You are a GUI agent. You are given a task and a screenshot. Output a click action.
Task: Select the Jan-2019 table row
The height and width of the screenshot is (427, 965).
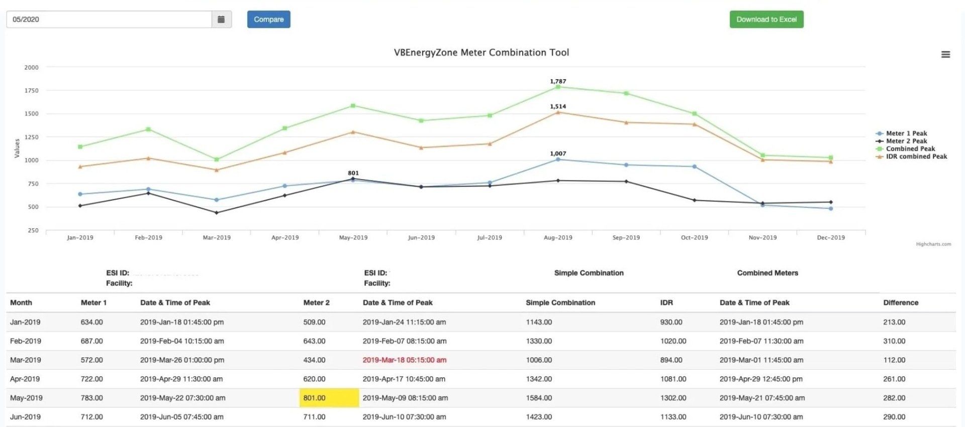(481, 322)
